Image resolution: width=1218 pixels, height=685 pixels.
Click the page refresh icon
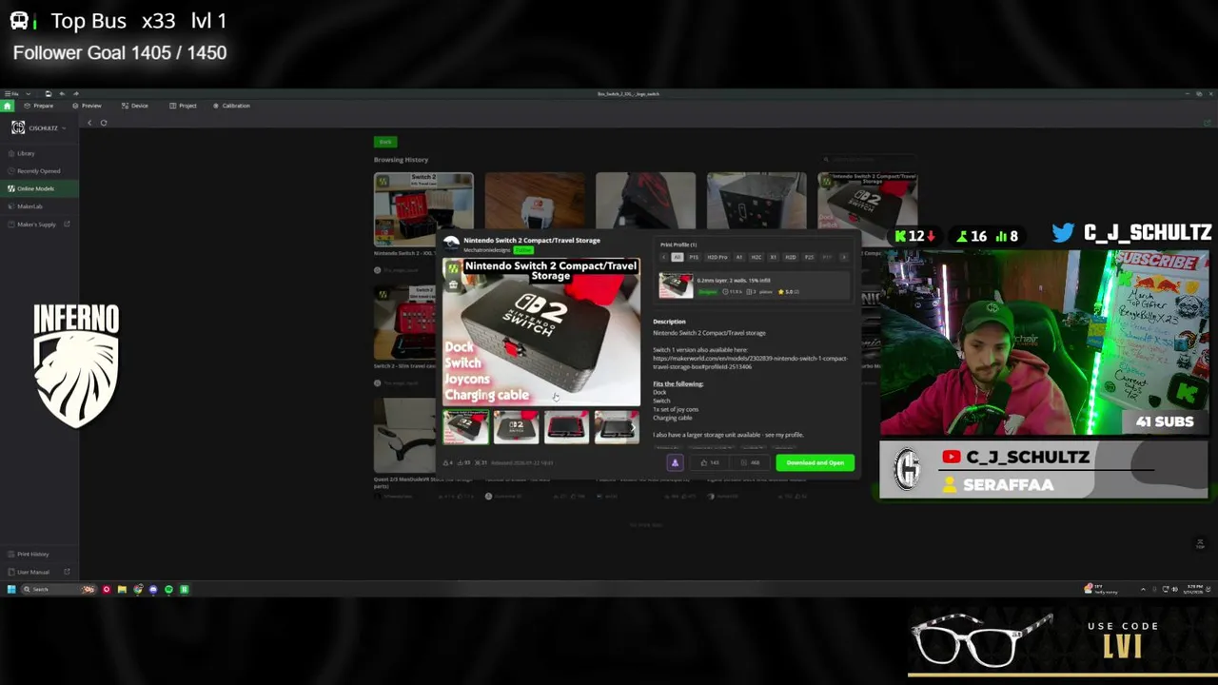(104, 123)
